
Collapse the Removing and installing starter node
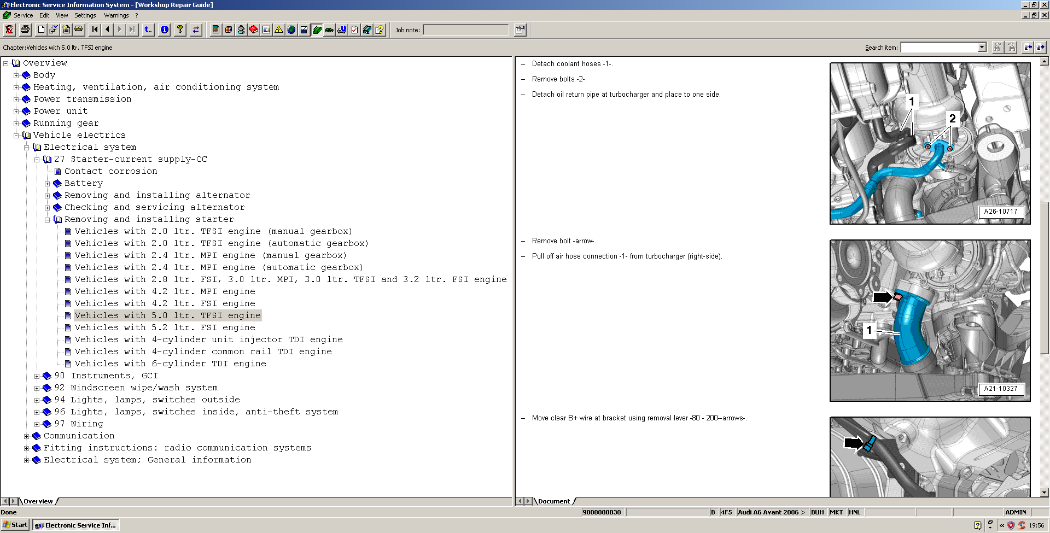click(47, 220)
